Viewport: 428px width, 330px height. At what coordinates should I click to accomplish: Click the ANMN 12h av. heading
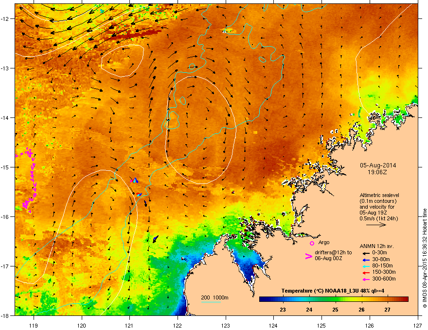[376, 246]
